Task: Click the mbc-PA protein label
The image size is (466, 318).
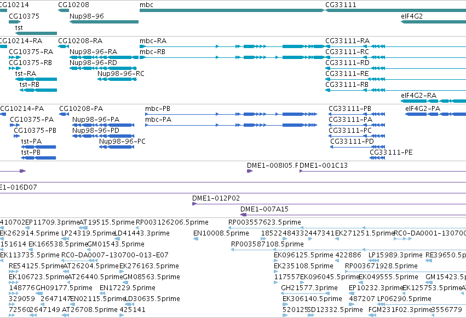Action: point(158,120)
